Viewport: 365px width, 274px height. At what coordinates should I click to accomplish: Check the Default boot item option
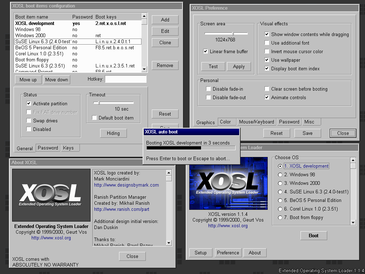point(94,118)
